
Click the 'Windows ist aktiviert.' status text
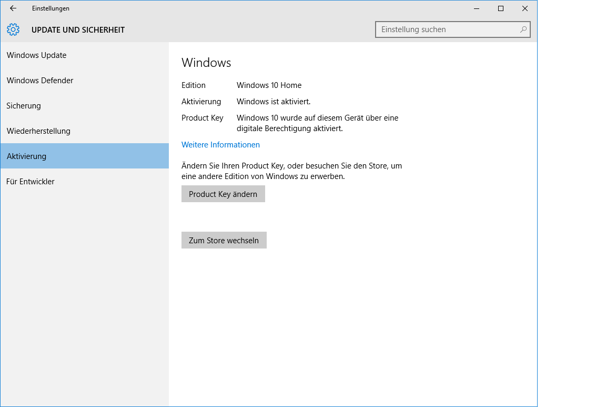click(274, 102)
